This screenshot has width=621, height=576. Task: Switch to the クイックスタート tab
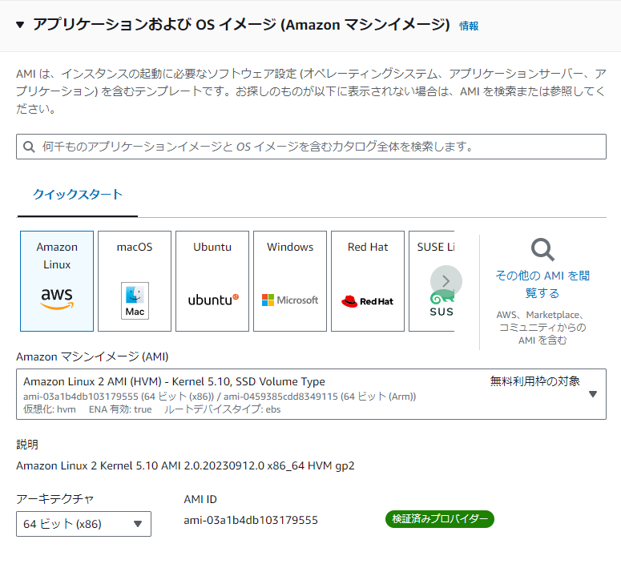click(78, 195)
